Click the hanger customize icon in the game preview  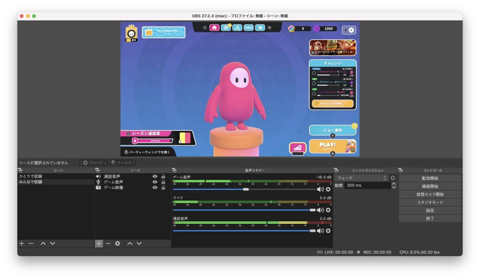coord(237,28)
